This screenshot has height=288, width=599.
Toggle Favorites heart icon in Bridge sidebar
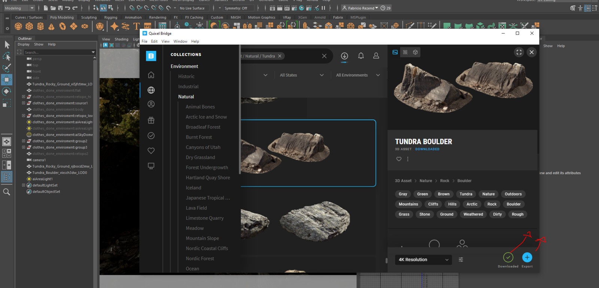coord(151,151)
